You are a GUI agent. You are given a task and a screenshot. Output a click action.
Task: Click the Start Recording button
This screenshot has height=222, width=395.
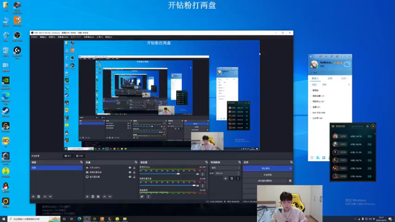click(x=268, y=175)
